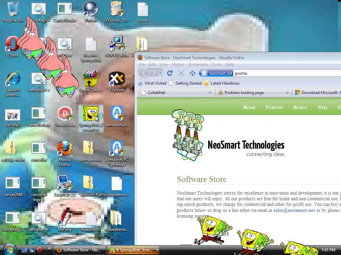Stop loading with the X button
The image size is (341, 255).
point(181,73)
